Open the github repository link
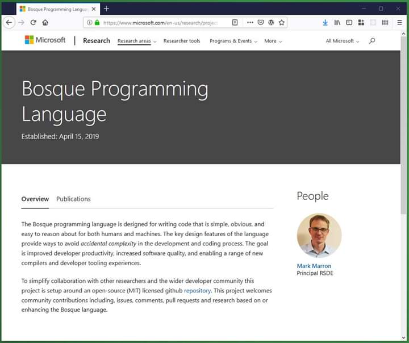This screenshot has height=343, width=409. [197, 291]
